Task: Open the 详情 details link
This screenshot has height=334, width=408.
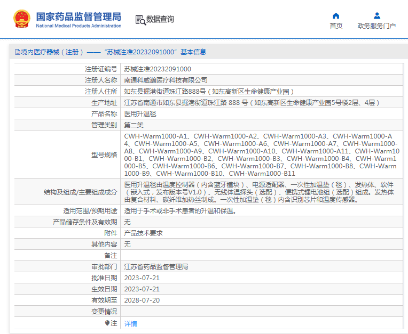Action: pyautogui.click(x=131, y=323)
